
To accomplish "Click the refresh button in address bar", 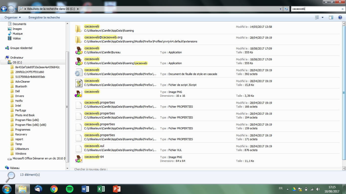I will click(286, 9).
